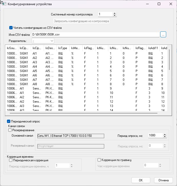Select the table row with AI7 SIGN1
177x186 pixels.
tap(86, 79)
